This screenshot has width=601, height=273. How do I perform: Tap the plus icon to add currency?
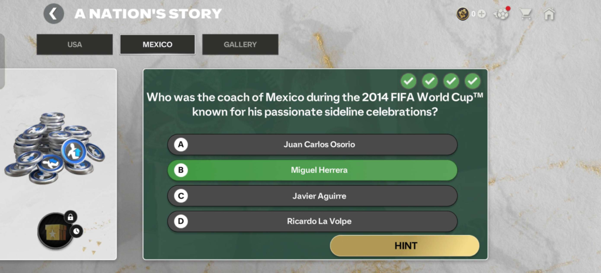click(x=482, y=14)
